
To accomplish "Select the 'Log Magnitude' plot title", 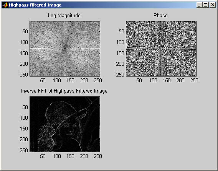I will 64,15.
